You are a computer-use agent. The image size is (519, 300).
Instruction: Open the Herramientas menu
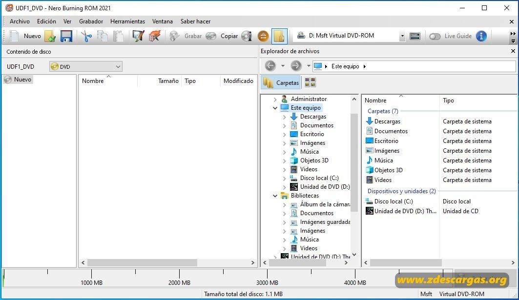[127, 21]
